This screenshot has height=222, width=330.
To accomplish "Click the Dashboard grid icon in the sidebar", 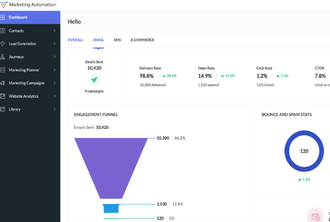I will click(2, 17).
